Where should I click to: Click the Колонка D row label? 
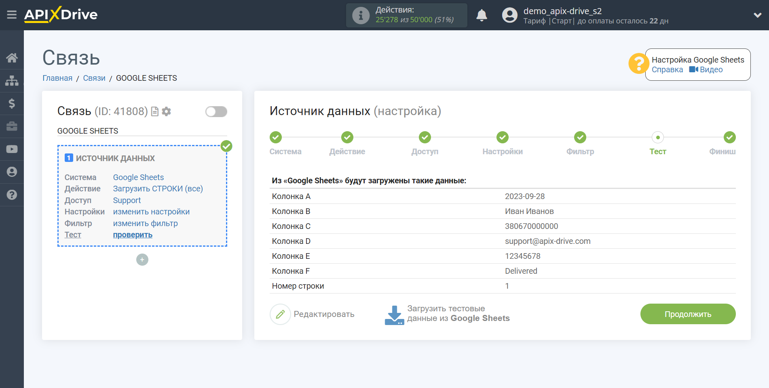pyautogui.click(x=291, y=241)
